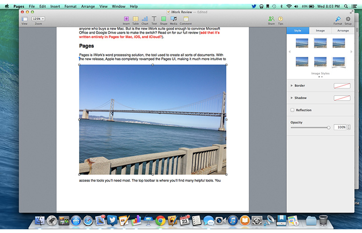
Task: Select the bridge photo in document
Action: pos(153,119)
